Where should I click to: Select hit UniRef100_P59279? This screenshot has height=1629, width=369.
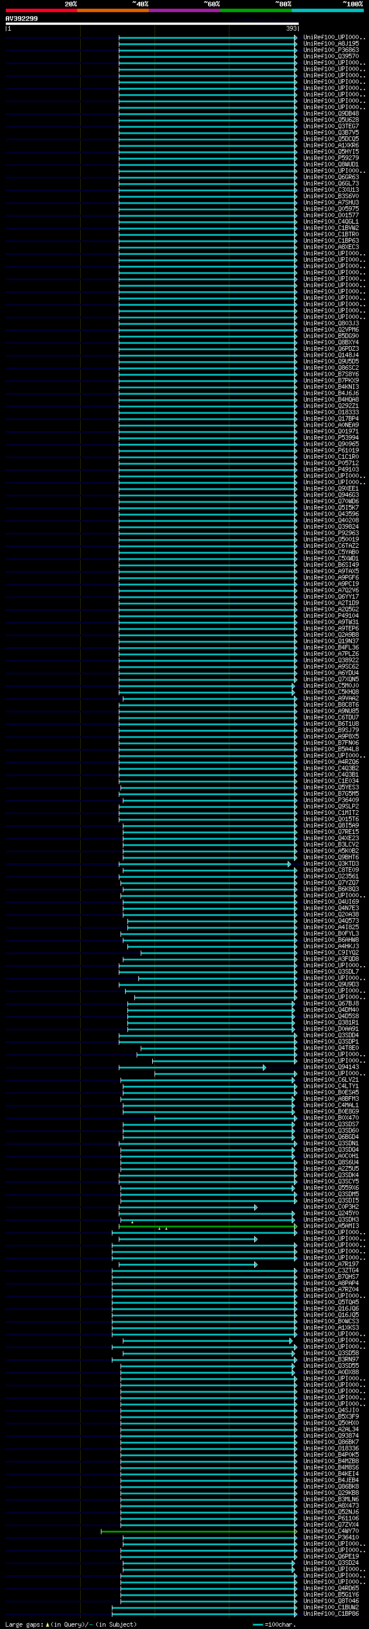click(x=330, y=158)
